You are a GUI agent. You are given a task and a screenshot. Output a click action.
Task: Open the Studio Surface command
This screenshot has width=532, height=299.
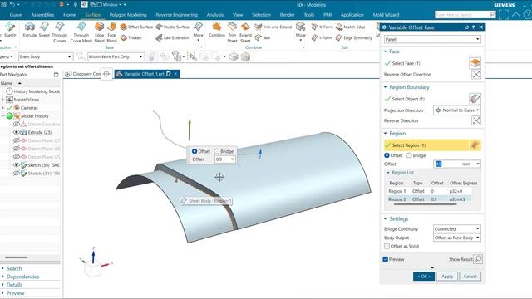pos(172,27)
